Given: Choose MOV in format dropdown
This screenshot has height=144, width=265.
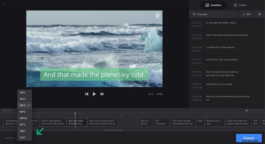Looking at the screenshot, I should click(x=23, y=99).
